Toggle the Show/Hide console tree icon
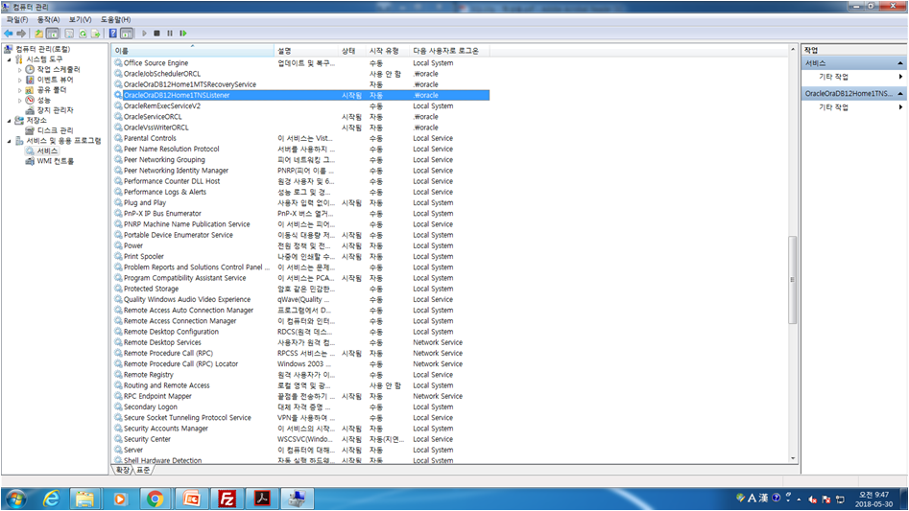This screenshot has height=511, width=909. (x=52, y=34)
